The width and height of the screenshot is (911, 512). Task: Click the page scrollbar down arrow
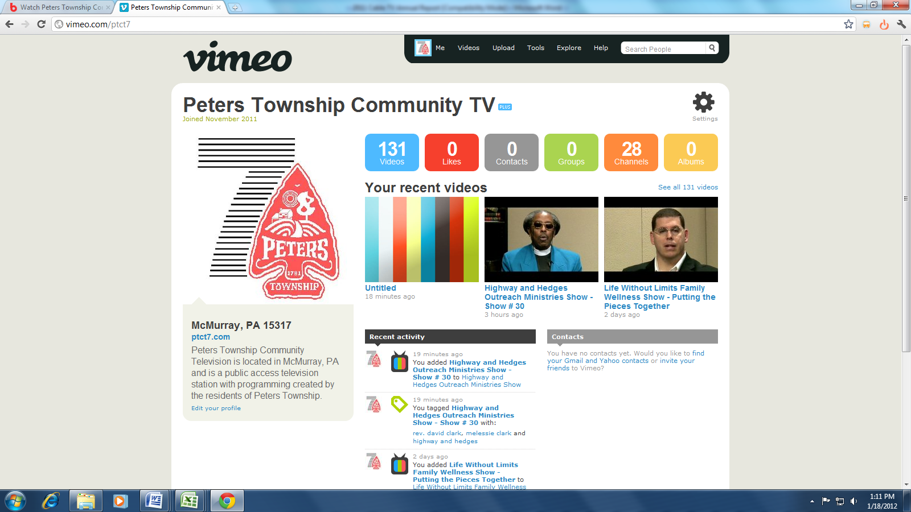click(906, 484)
